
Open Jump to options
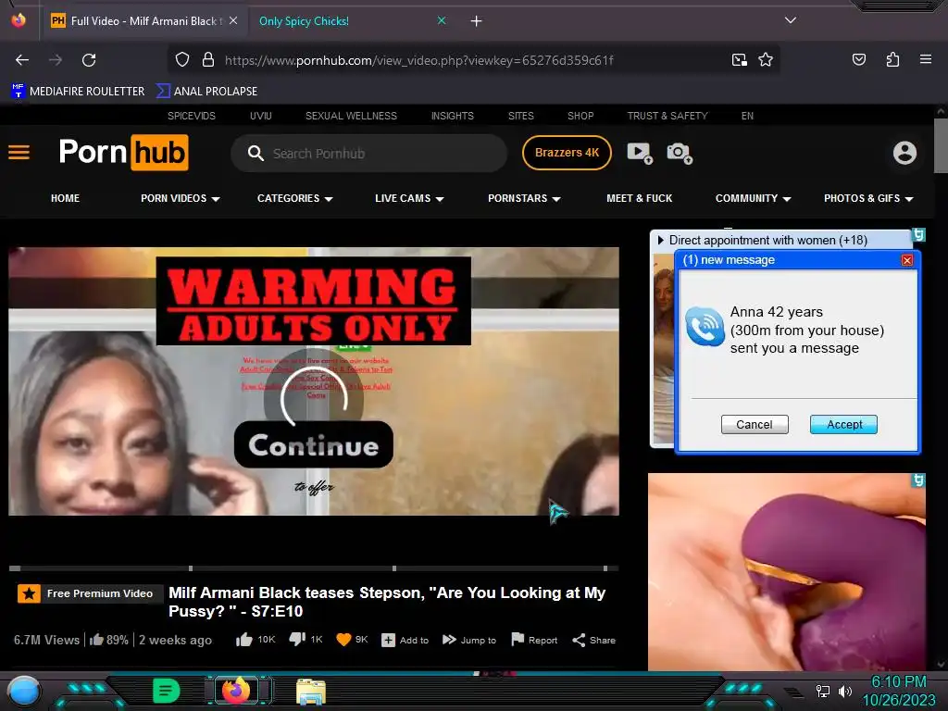click(x=469, y=641)
